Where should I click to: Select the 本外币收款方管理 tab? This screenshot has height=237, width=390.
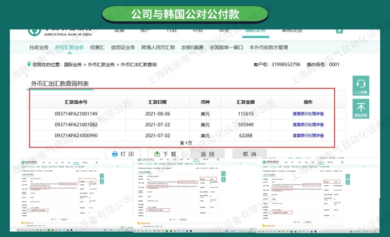point(268,48)
